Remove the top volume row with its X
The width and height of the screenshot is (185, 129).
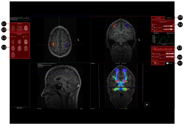click(173, 24)
